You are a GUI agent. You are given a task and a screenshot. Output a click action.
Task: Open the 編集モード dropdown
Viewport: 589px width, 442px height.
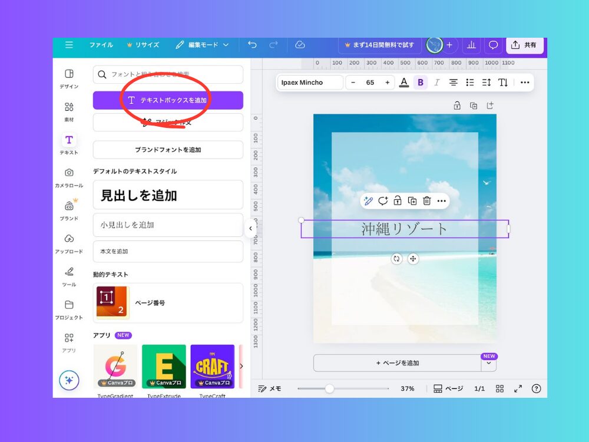coord(203,45)
